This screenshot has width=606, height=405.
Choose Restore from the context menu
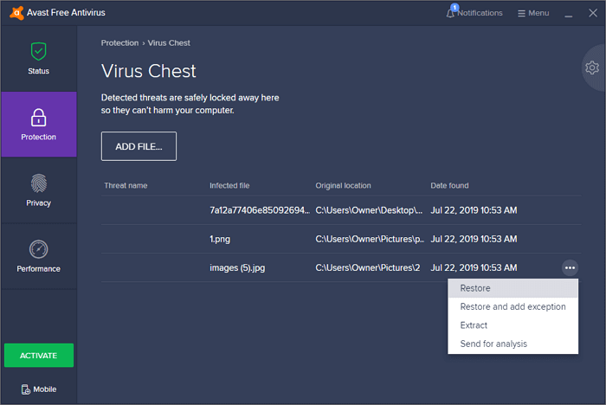point(513,288)
